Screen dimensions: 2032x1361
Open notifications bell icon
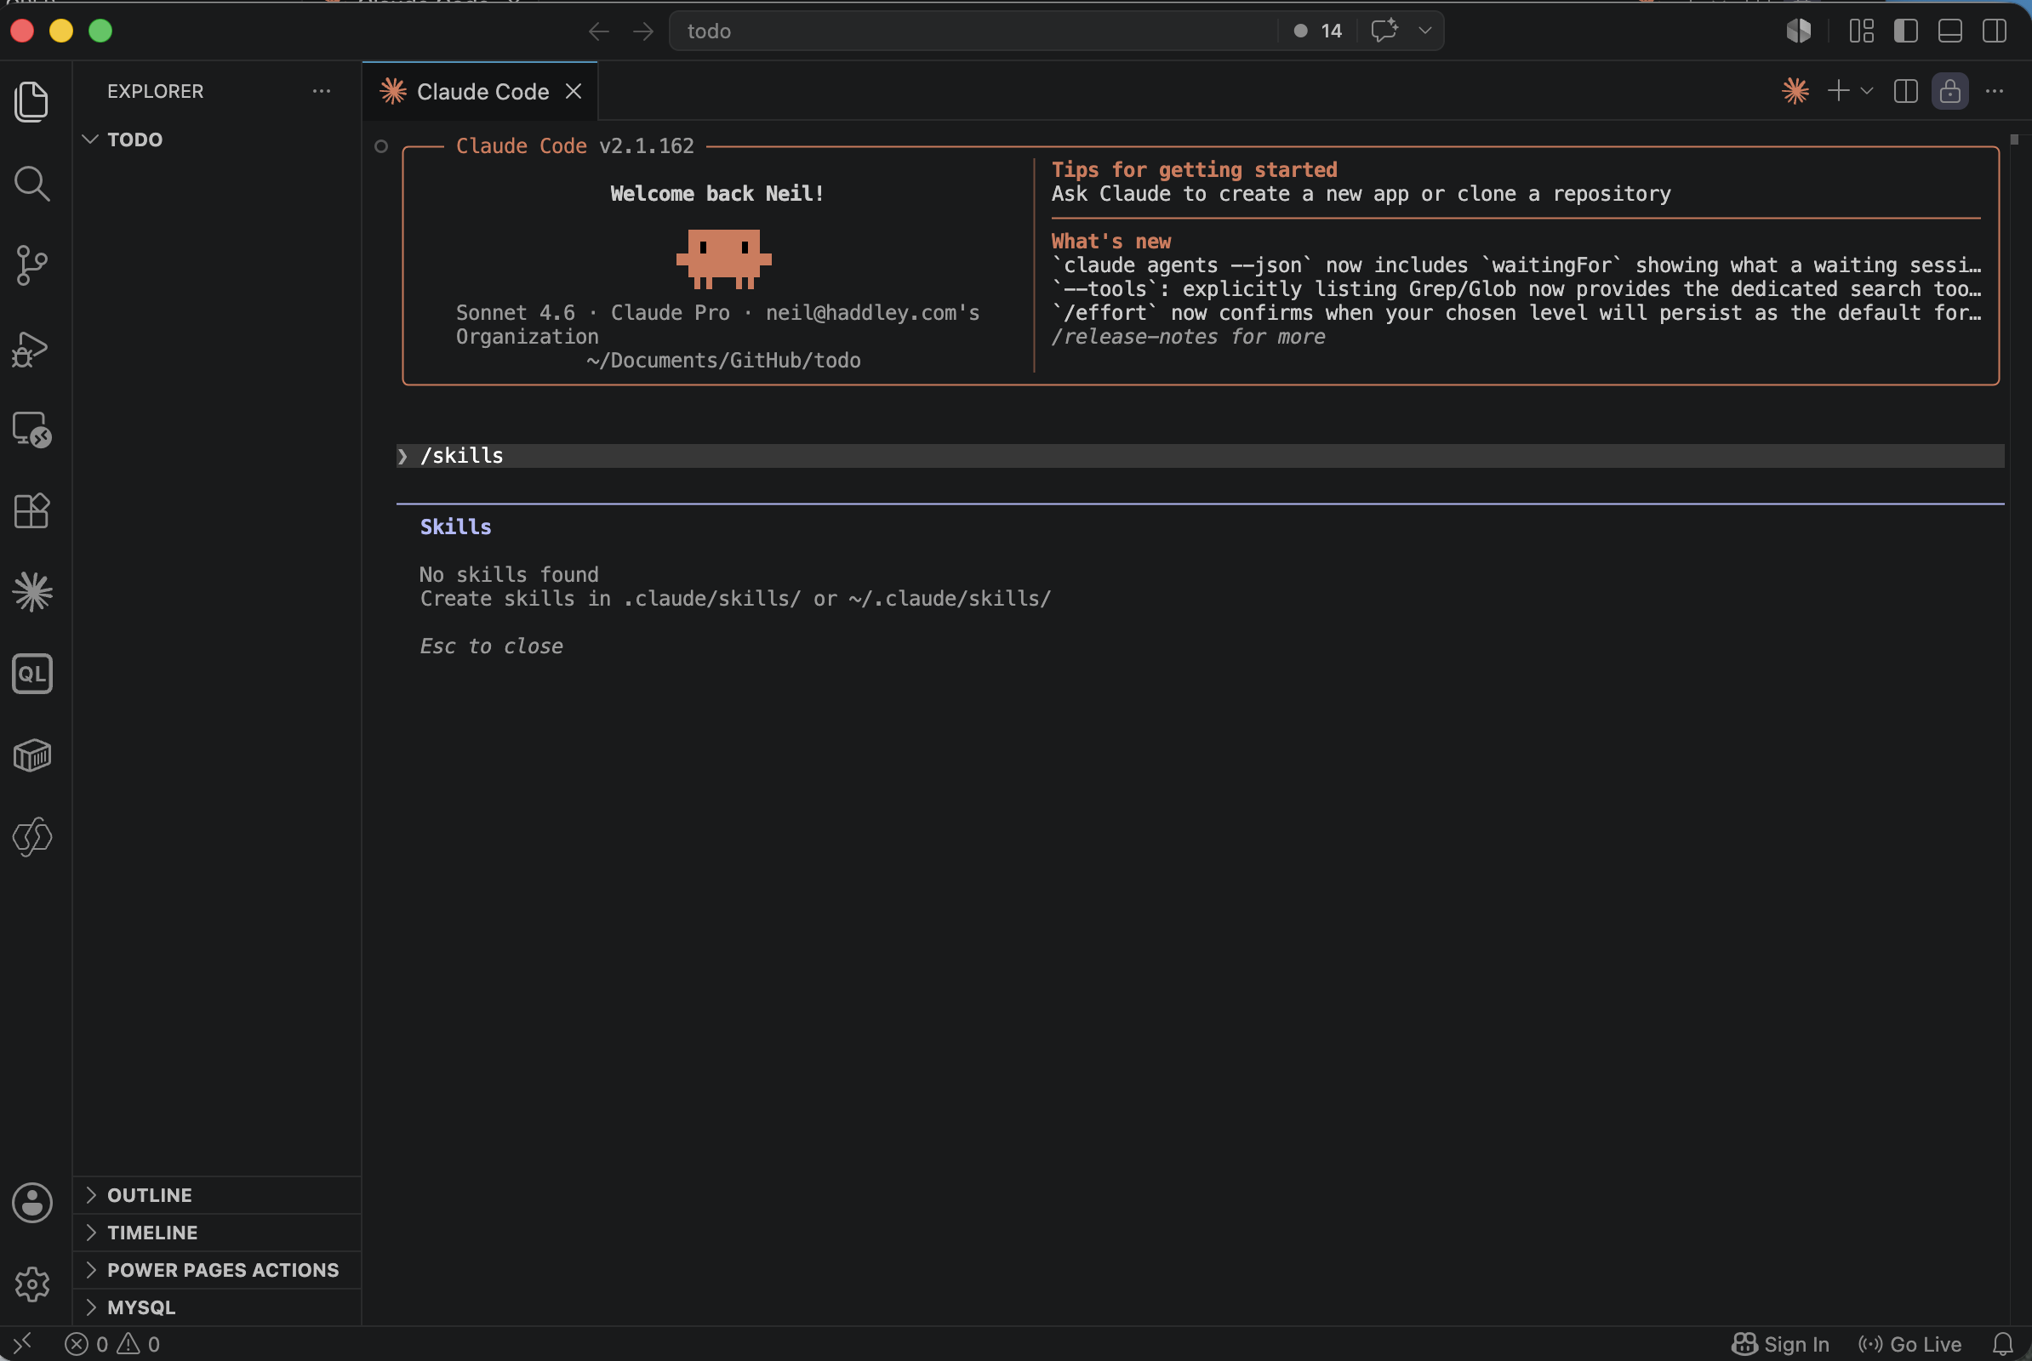2003,1344
